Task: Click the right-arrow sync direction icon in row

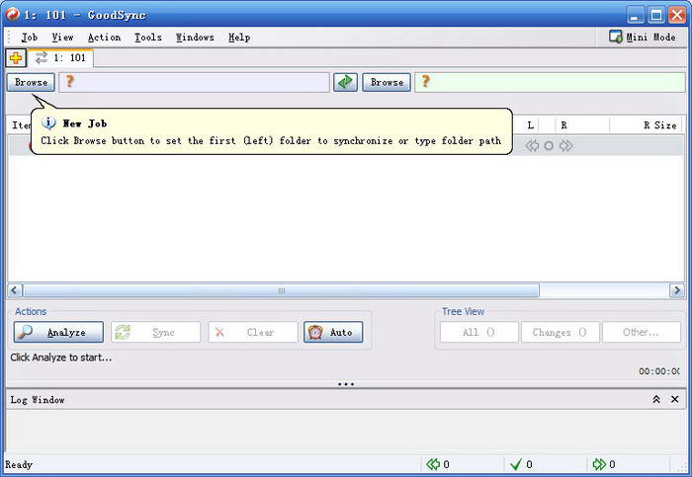Action: tap(565, 146)
